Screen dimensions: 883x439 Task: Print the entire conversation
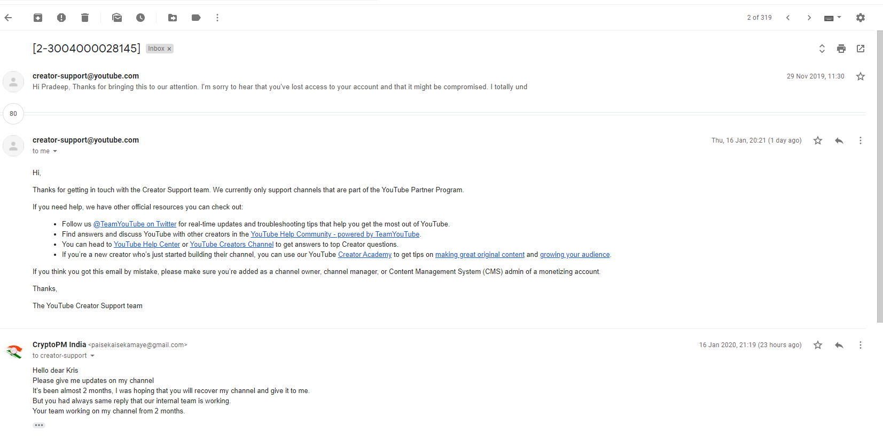coord(841,49)
